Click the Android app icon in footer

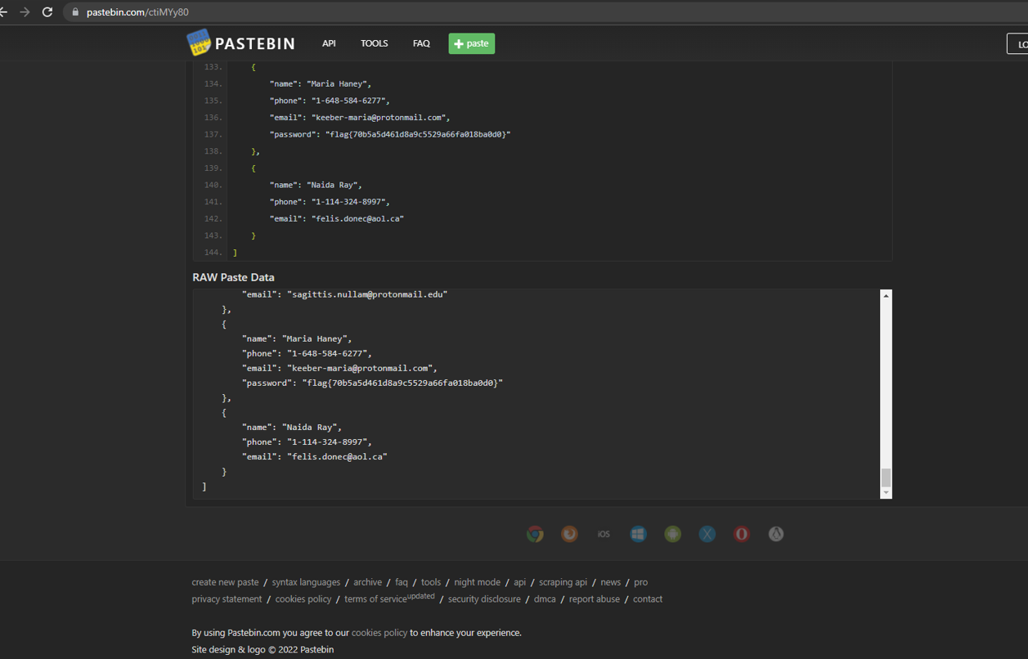(x=672, y=534)
